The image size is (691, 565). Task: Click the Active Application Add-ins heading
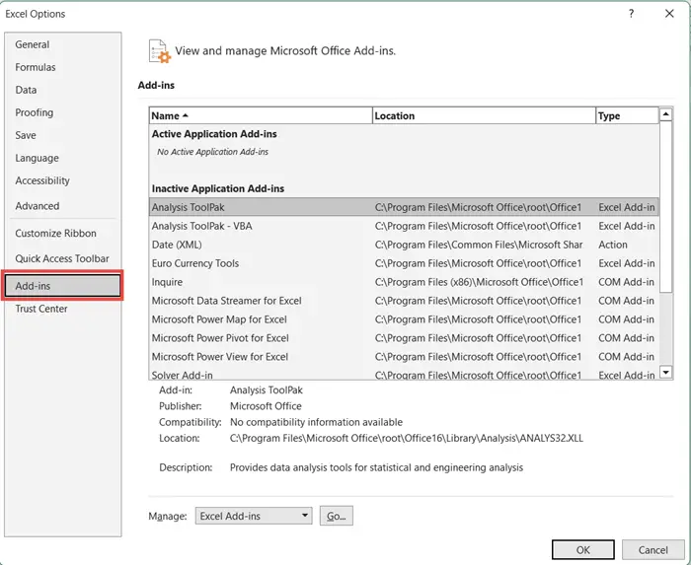[214, 134]
